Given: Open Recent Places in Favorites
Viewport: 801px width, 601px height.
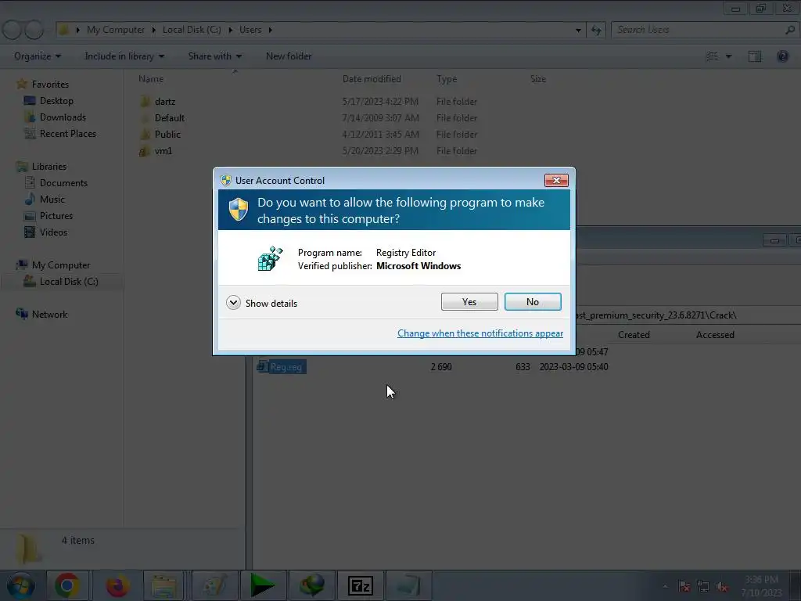Looking at the screenshot, I should (x=67, y=133).
